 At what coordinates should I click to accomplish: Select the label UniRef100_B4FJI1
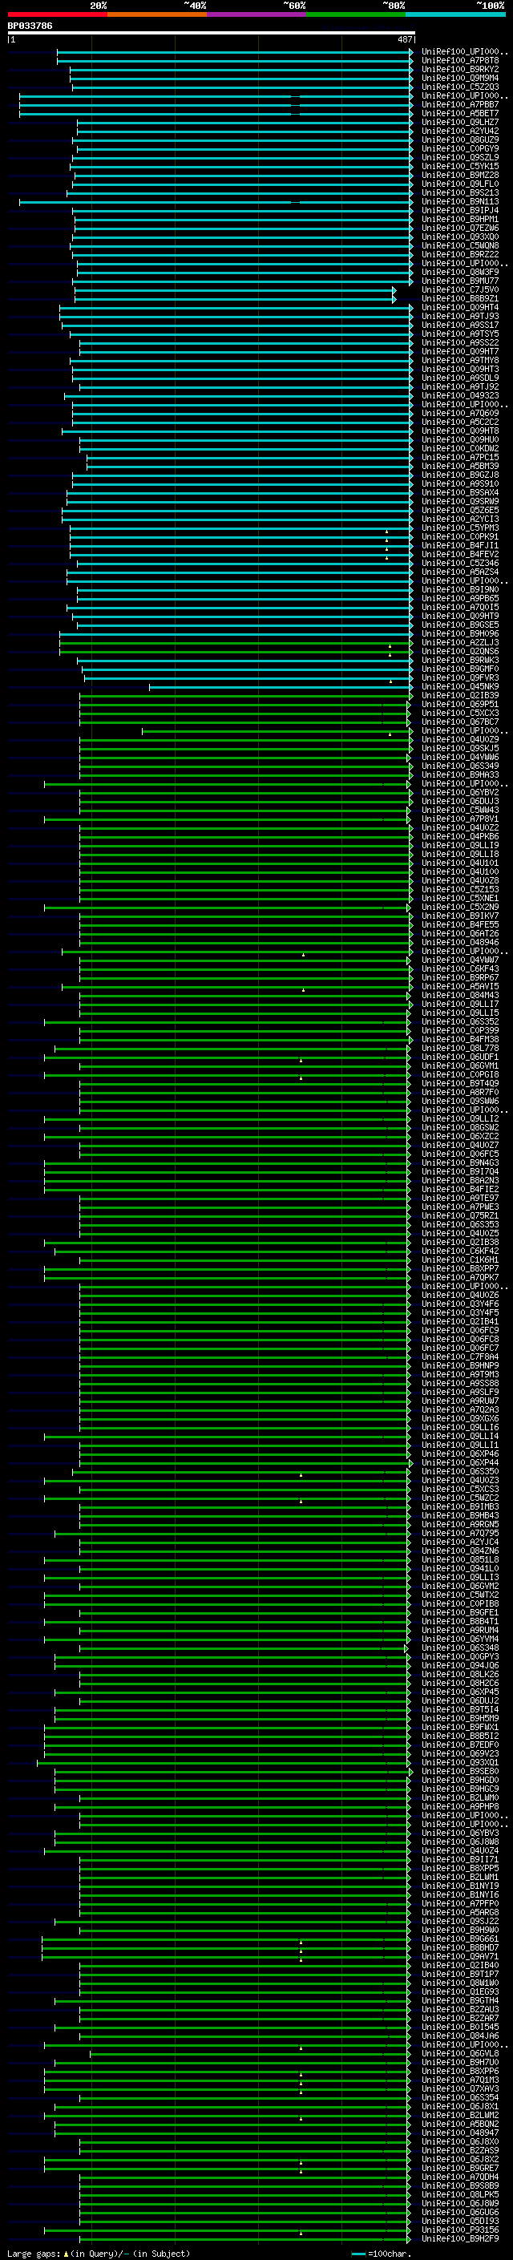(x=460, y=546)
